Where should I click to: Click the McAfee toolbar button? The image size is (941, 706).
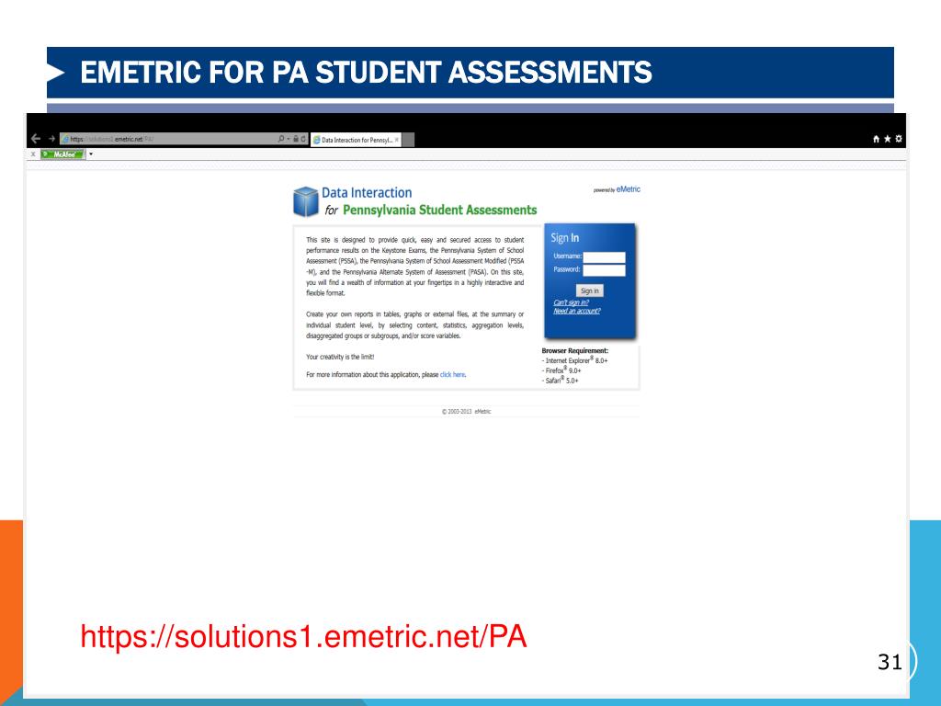click(x=62, y=154)
